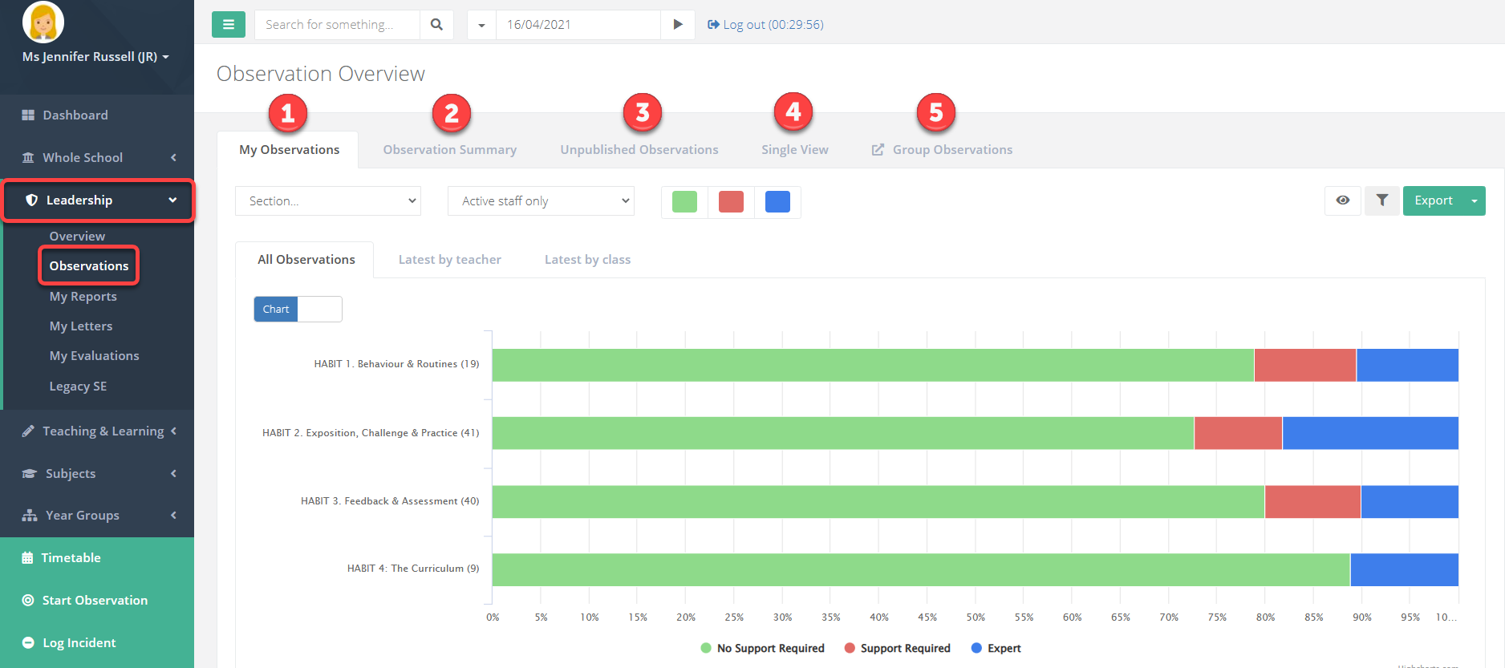Image resolution: width=1505 pixels, height=668 pixels.
Task: Click the filter funnel button
Action: coord(1382,200)
